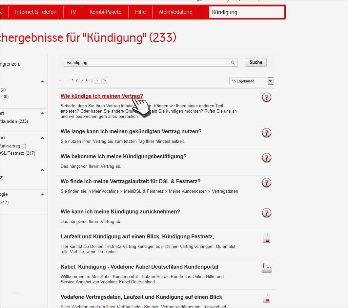The width and height of the screenshot is (348, 308).
Task: Collapse the fourth sidebar filter group chevron
Action: [x=42, y=170]
